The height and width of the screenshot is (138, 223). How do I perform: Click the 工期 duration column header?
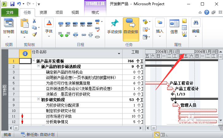click(133, 54)
